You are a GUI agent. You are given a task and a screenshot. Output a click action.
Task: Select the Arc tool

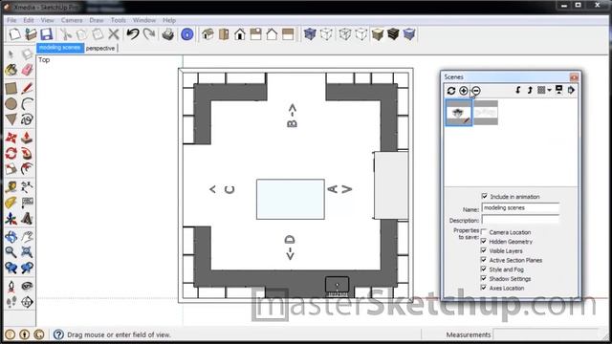click(x=27, y=104)
